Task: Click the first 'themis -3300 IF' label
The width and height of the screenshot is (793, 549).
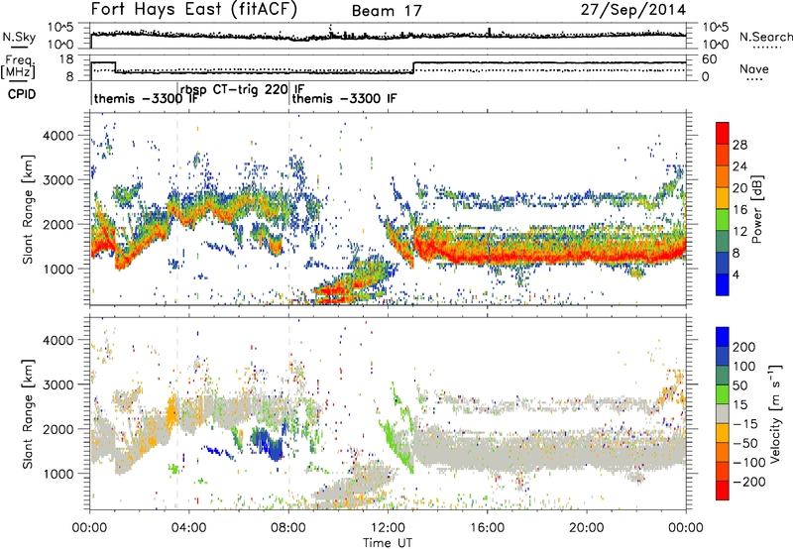Action: [146, 98]
